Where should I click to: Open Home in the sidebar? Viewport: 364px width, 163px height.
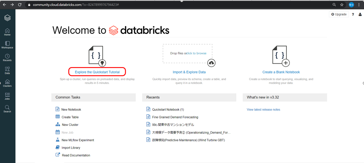pyautogui.click(x=7, y=32)
